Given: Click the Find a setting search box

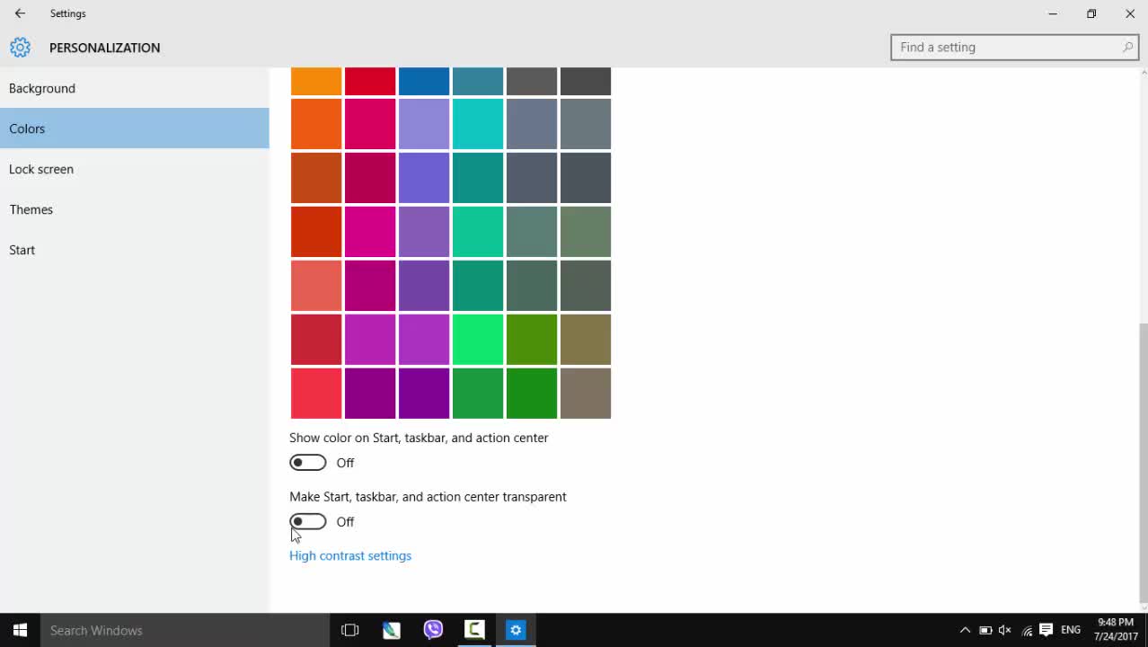Looking at the screenshot, I should tap(1015, 47).
